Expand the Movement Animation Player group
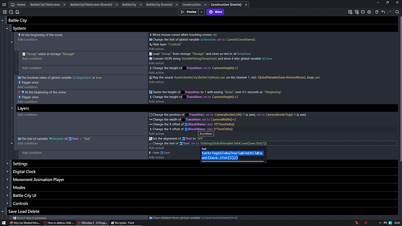Screen dimensions: 402x226 tap(7, 179)
